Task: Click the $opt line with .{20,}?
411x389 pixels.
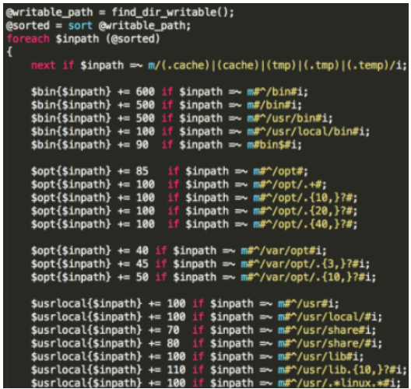Action: (x=194, y=211)
